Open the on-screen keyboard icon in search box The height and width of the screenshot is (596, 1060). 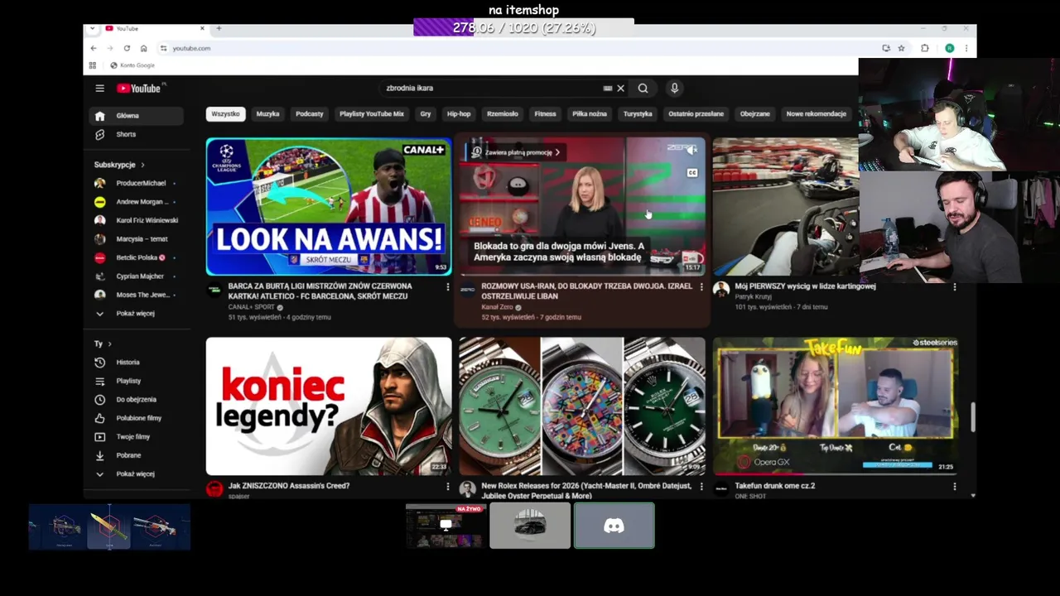(608, 88)
